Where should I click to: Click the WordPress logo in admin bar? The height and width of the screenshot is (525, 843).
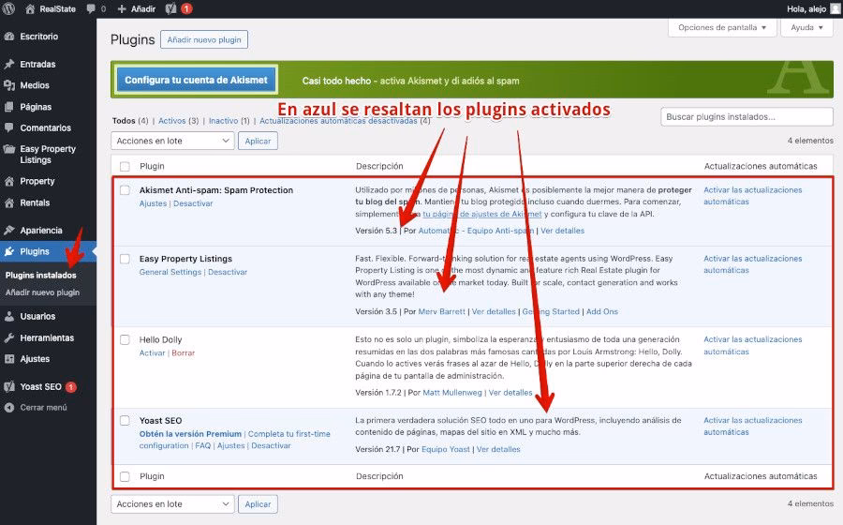(x=8, y=8)
